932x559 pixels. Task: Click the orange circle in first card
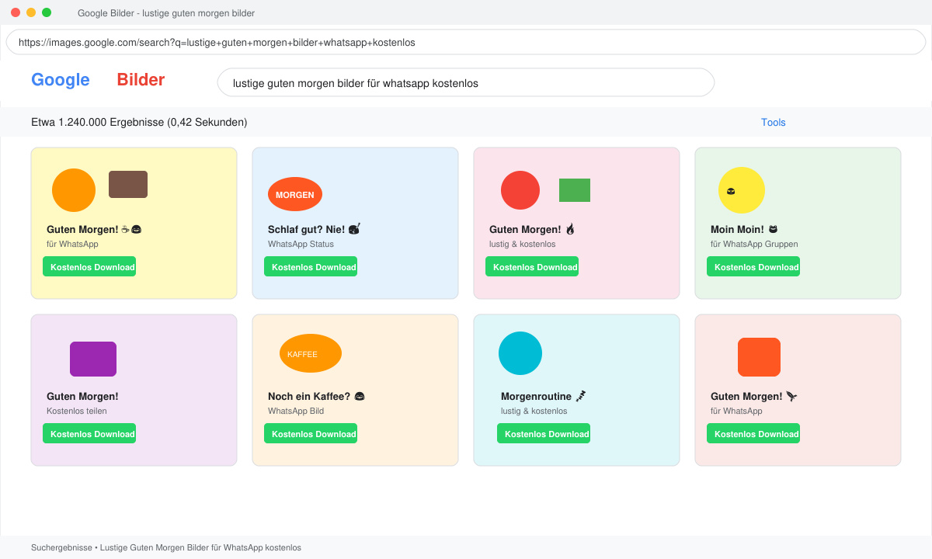[x=74, y=190]
